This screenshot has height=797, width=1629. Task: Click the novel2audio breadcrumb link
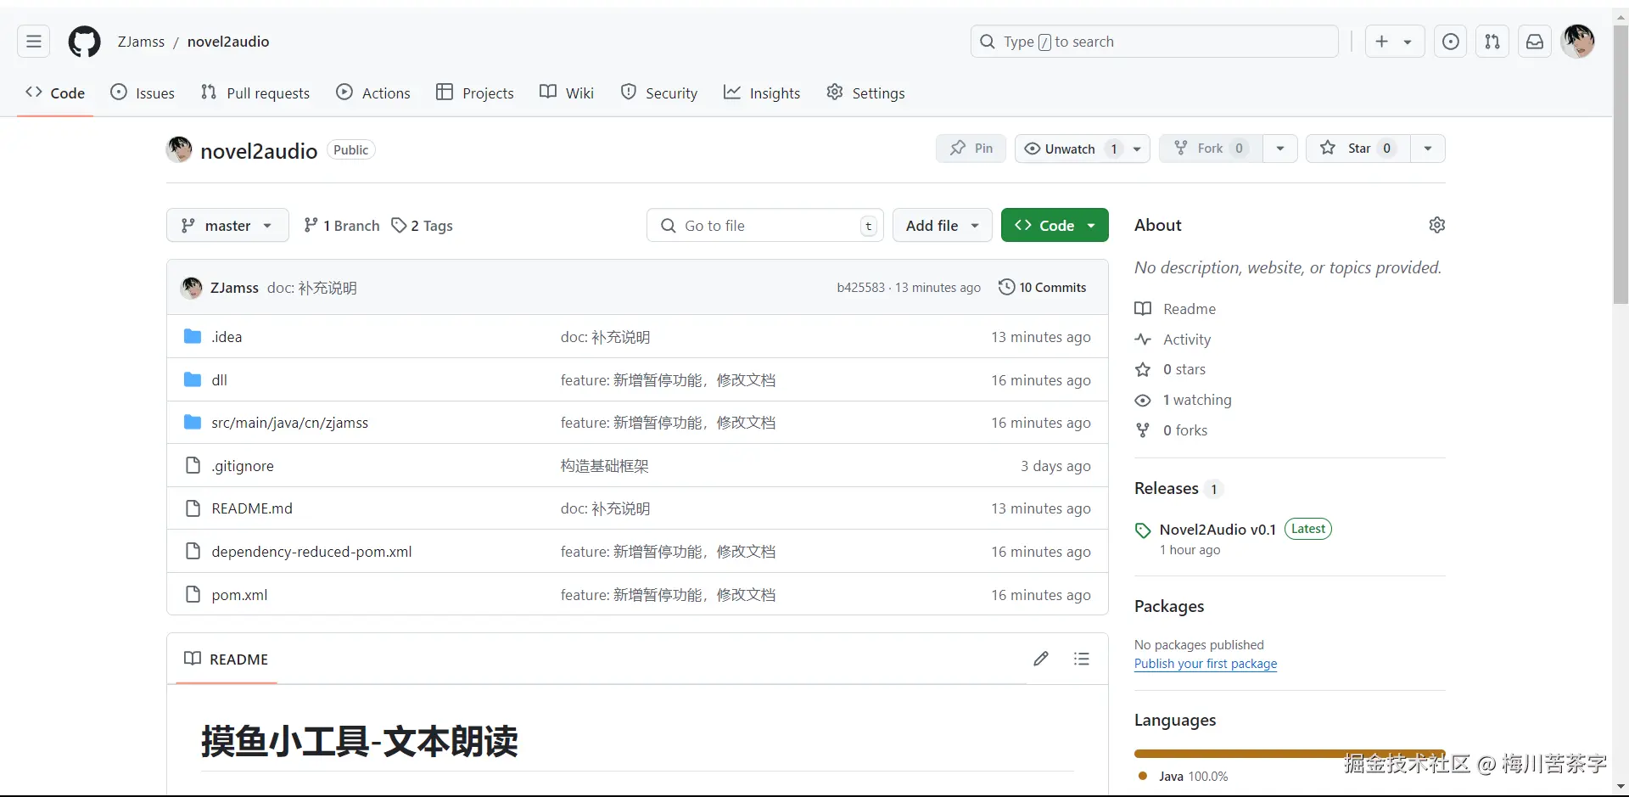[x=228, y=42]
